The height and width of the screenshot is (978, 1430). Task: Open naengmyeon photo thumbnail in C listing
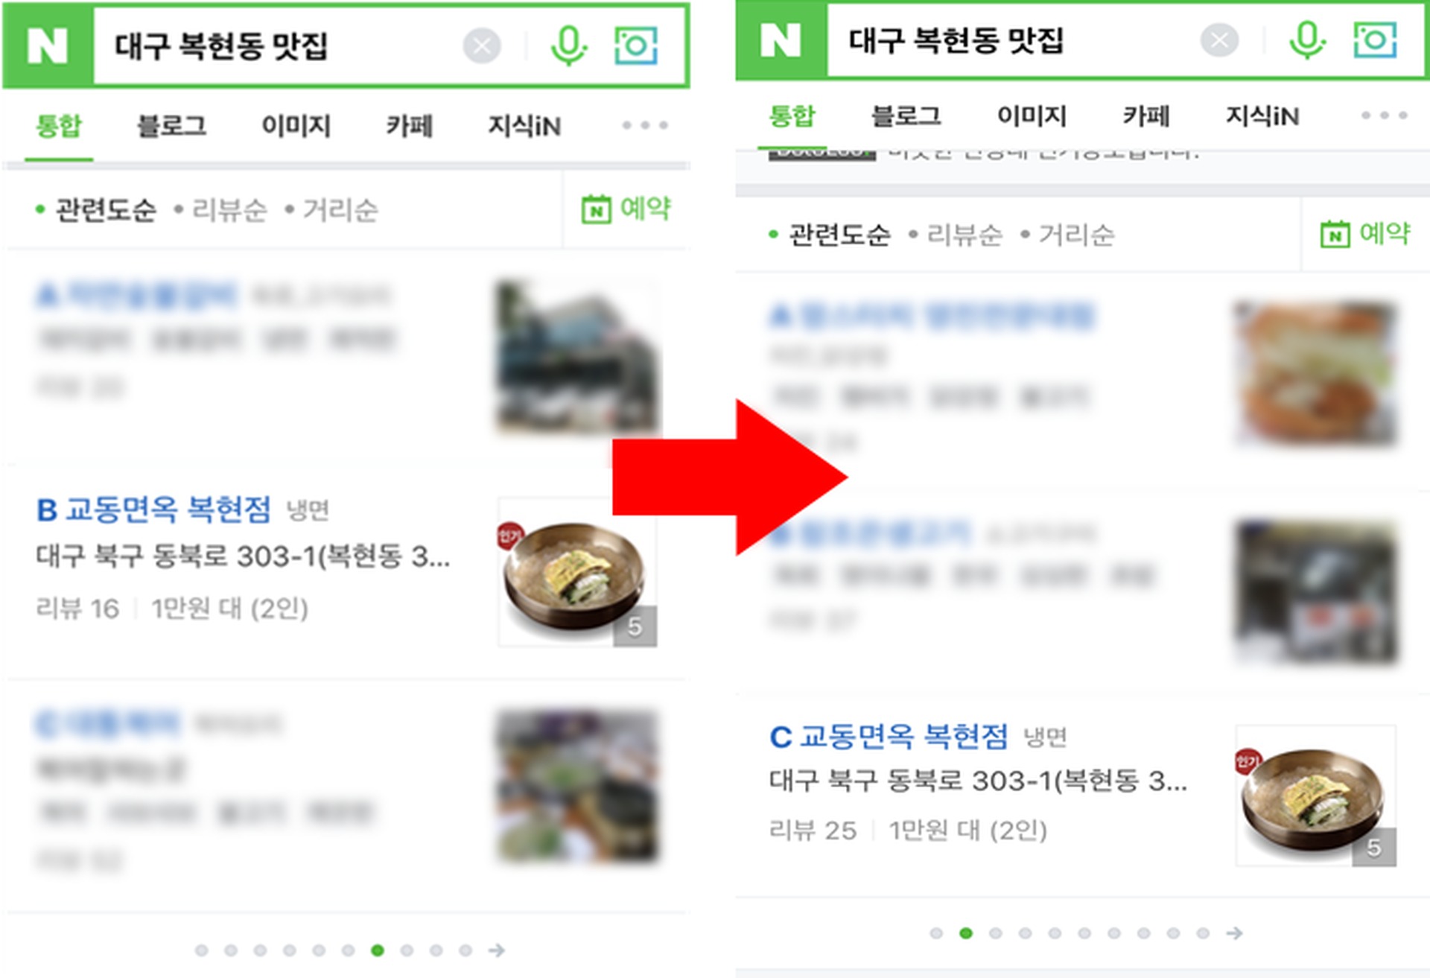pyautogui.click(x=1316, y=796)
